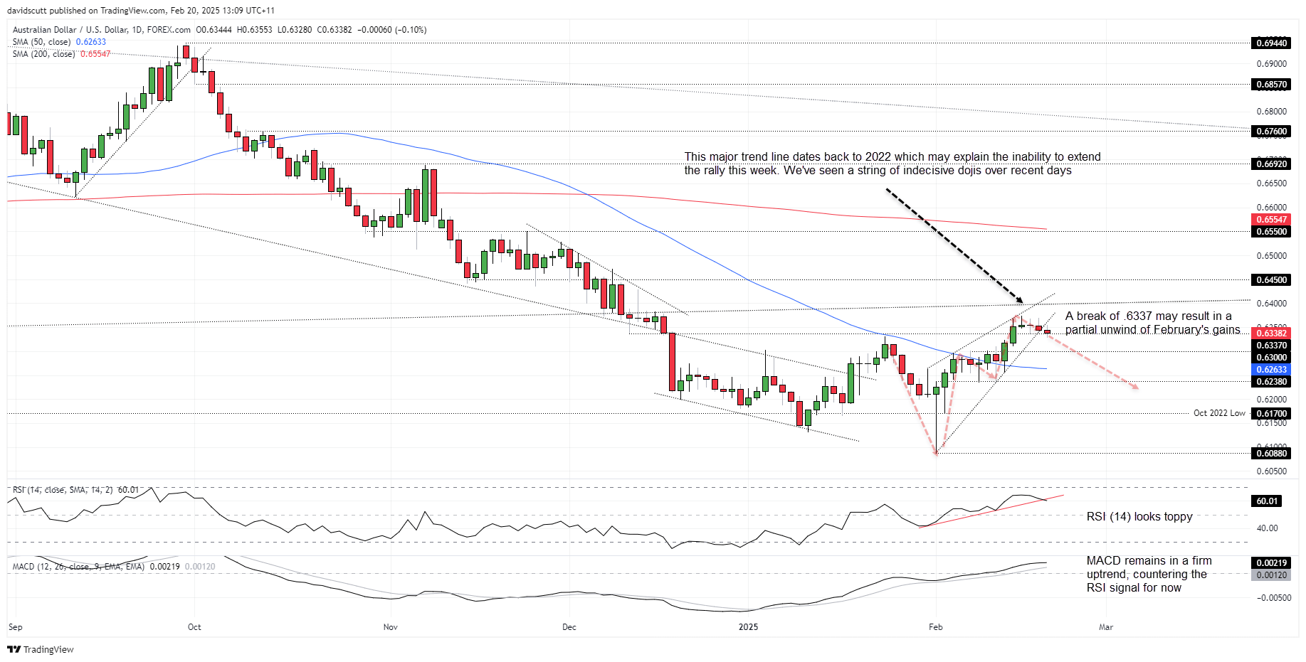Screen dimensions: 1306x662
Task: Click the SMA (50, close) indicator legend
Action: (x=59, y=42)
